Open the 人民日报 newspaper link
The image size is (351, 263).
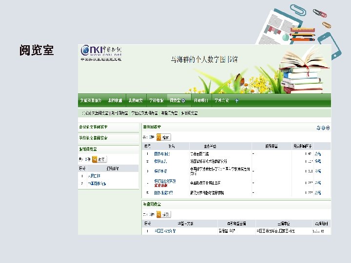tap(94, 176)
